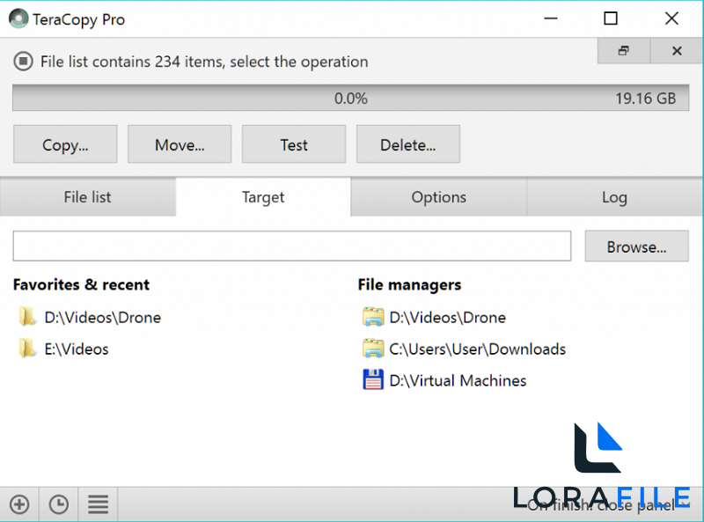Click file manager icon beside D:\Videos\Drone
Screen dimensions: 704x522
click(373, 317)
